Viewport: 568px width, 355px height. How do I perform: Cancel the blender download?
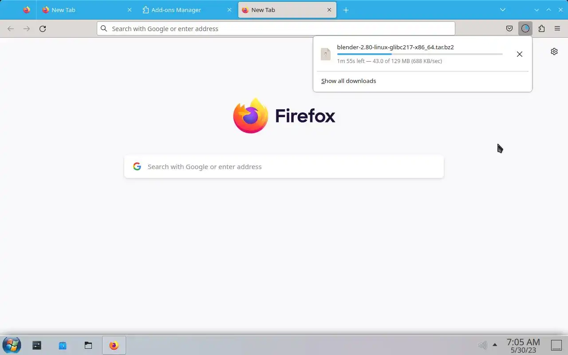pos(519,54)
